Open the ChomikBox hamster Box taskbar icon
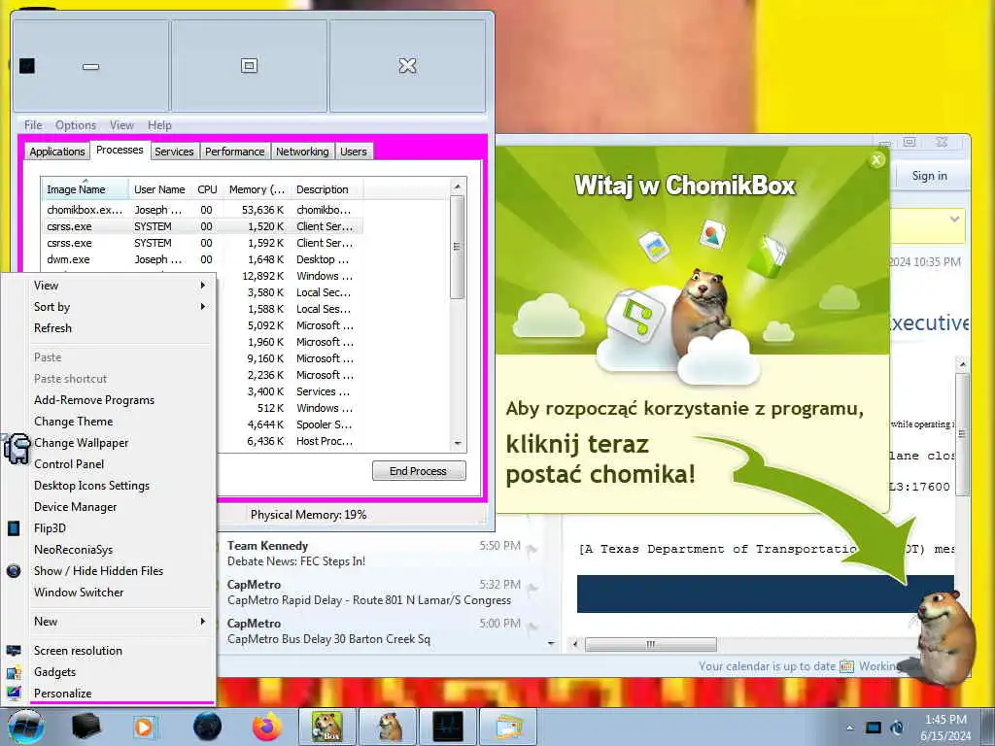The height and width of the screenshot is (746, 995). (327, 727)
